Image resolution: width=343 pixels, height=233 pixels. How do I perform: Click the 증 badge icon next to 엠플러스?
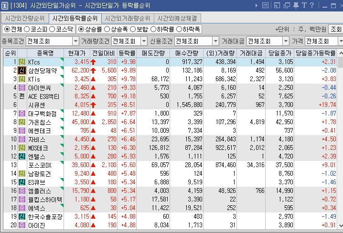21,191
